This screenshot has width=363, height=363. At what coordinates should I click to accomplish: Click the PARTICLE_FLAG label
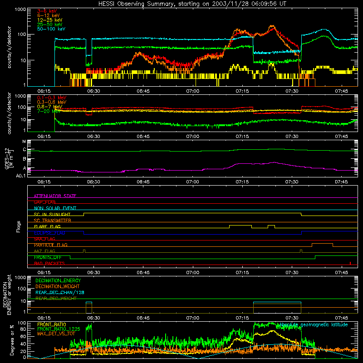pos(51,245)
